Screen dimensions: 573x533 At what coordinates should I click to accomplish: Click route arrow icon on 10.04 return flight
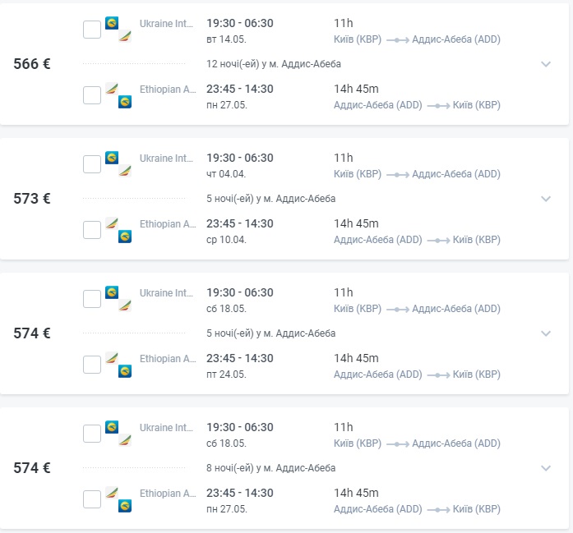point(437,240)
